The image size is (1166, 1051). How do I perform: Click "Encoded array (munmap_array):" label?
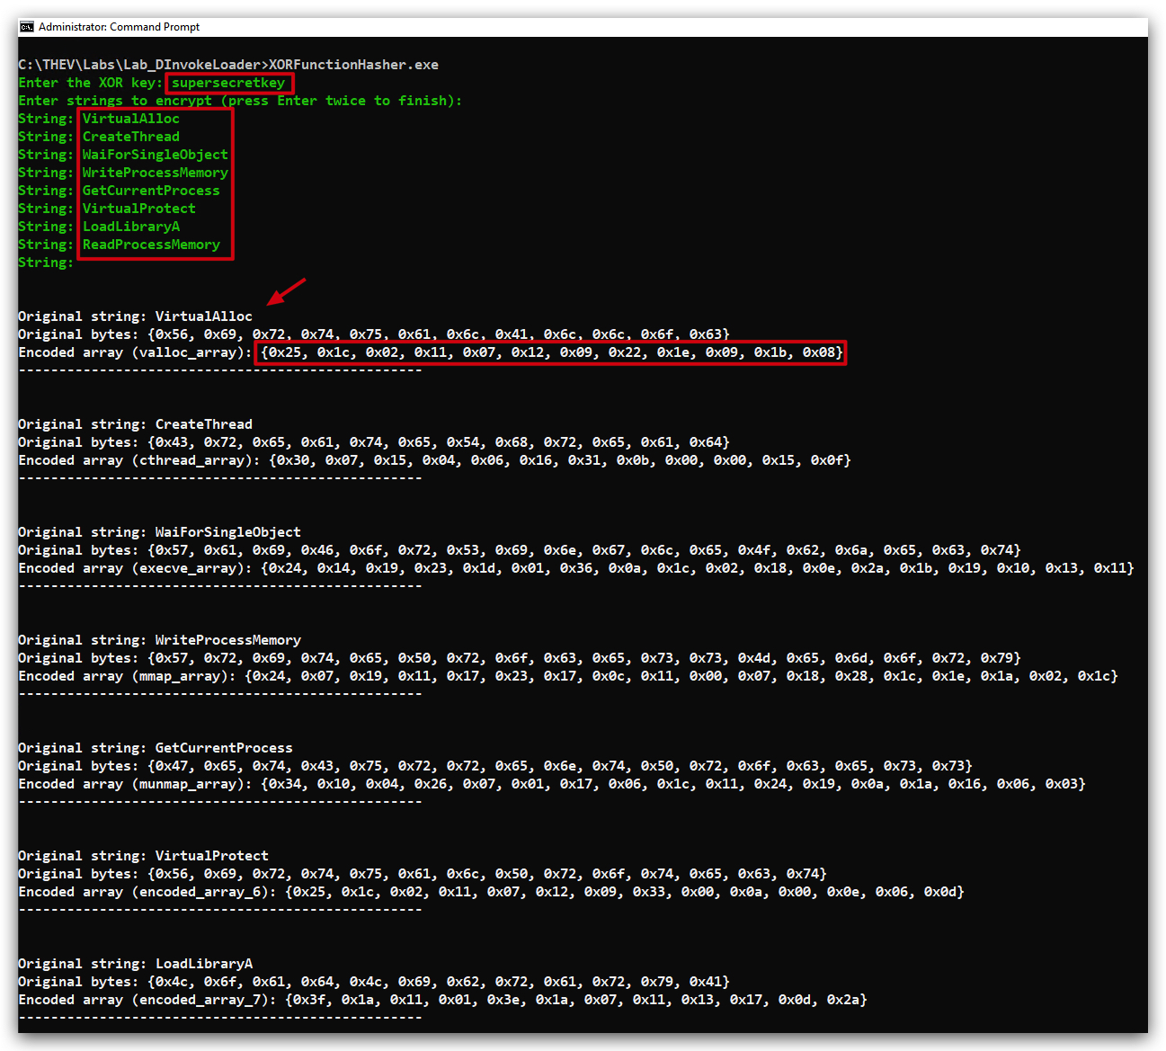[136, 784]
